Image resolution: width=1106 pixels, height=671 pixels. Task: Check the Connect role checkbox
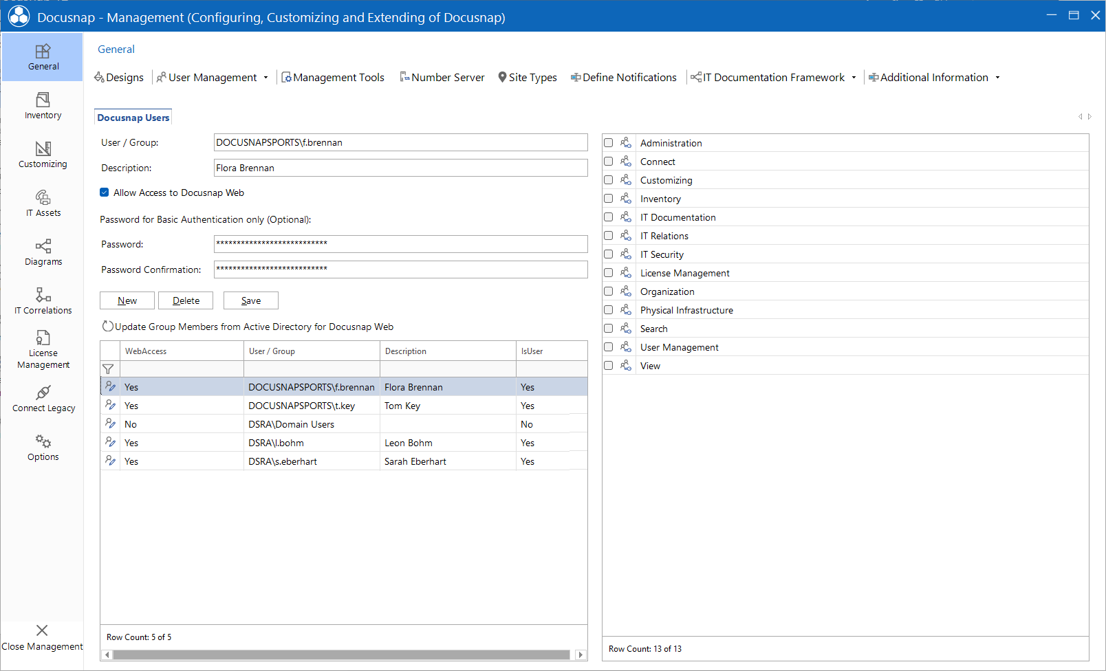click(x=608, y=162)
